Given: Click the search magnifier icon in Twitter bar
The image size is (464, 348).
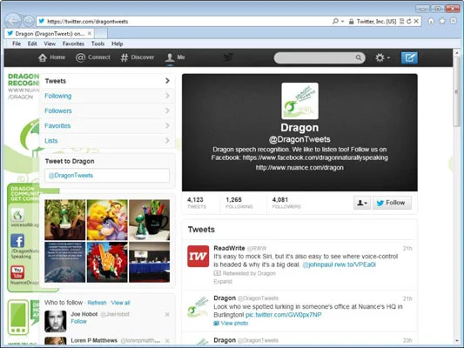Looking at the screenshot, I should pyautogui.click(x=359, y=57).
